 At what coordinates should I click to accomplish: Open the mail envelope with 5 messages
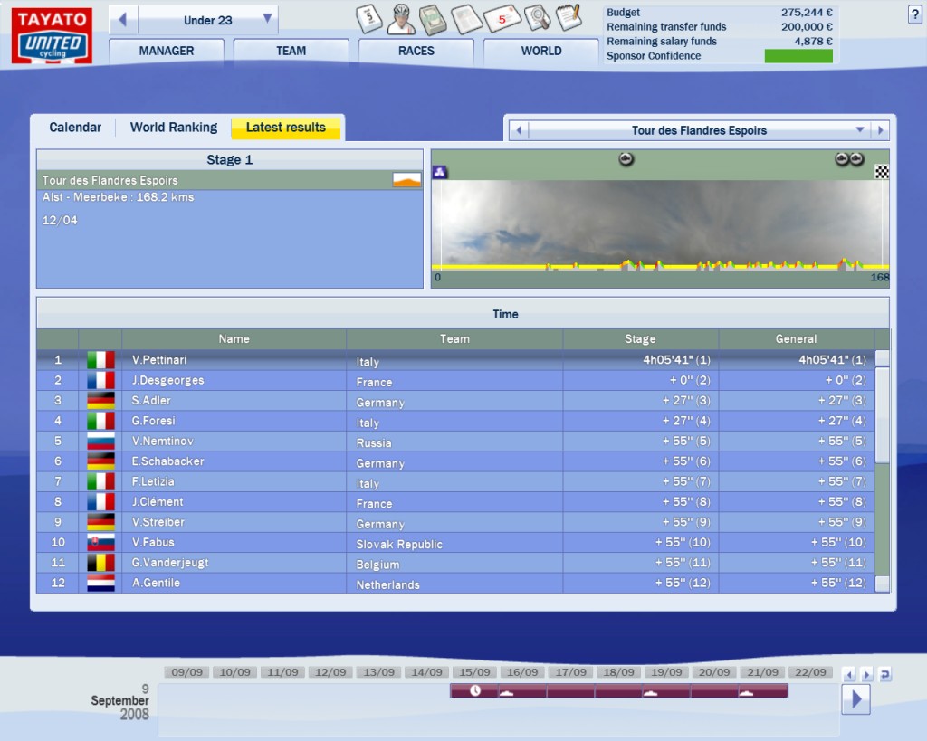click(502, 16)
